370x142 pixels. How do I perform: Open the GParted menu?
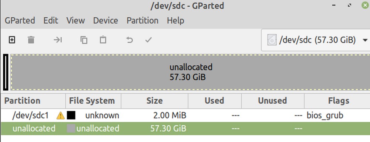(x=20, y=21)
